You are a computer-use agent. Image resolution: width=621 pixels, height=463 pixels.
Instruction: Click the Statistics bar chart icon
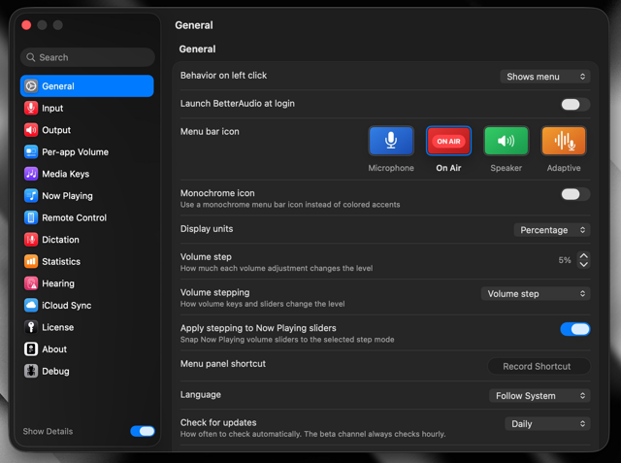point(31,261)
